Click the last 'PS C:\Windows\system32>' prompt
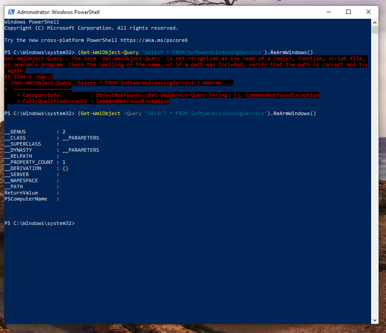The image size is (386, 333). 39,223
